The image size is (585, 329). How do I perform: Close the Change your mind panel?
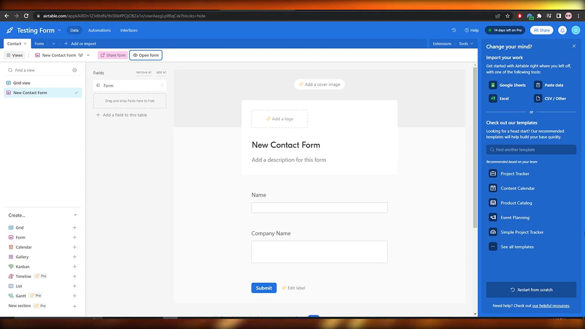(x=574, y=46)
